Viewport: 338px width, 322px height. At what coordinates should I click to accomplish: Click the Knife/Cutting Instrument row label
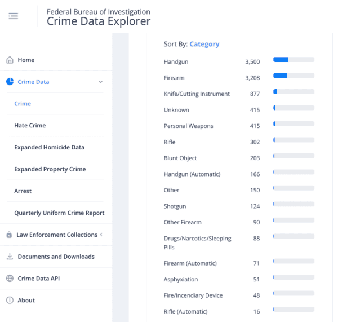point(197,94)
